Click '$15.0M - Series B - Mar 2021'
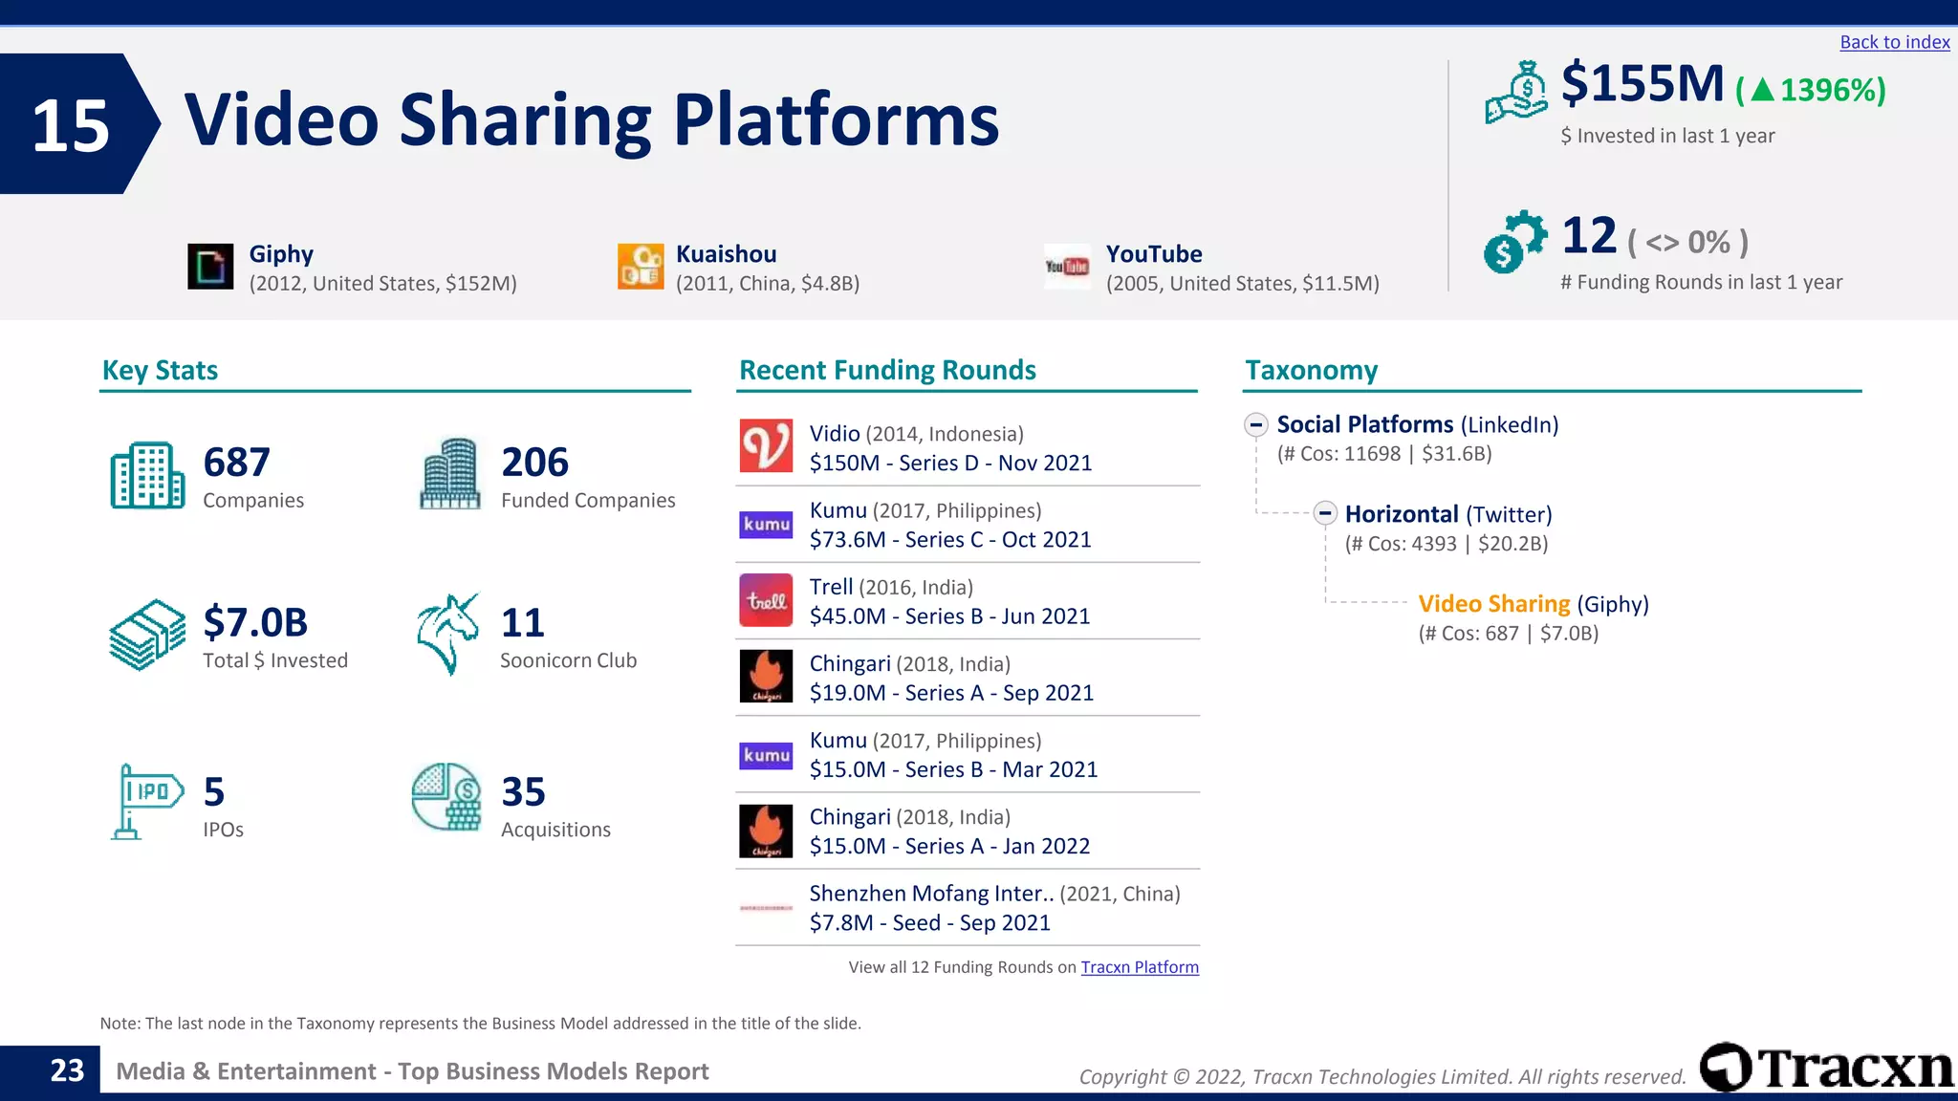 pos(954,769)
